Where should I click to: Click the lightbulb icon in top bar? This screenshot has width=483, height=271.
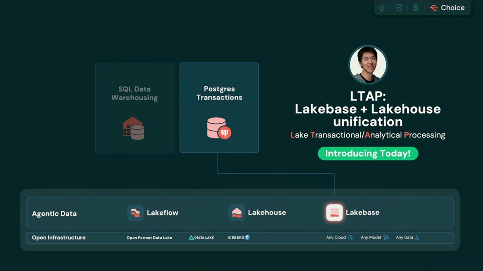point(382,8)
